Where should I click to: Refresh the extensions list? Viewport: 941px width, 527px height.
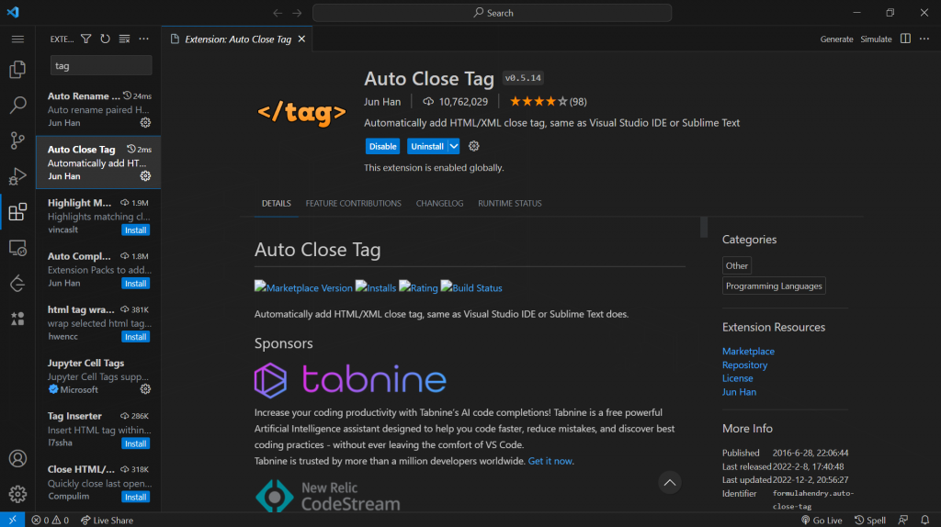point(105,39)
